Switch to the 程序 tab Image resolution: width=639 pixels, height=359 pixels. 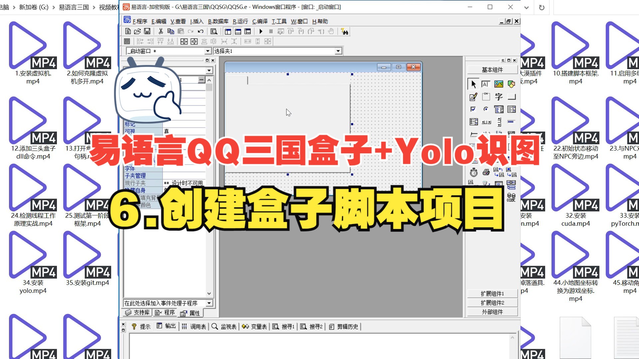point(165,312)
